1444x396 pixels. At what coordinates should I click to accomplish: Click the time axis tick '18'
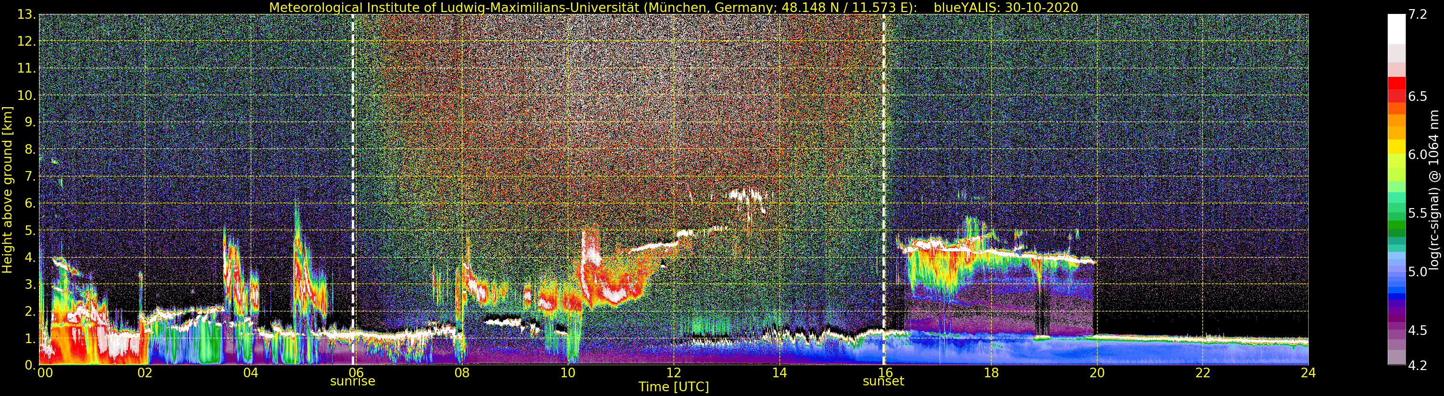[x=991, y=372]
